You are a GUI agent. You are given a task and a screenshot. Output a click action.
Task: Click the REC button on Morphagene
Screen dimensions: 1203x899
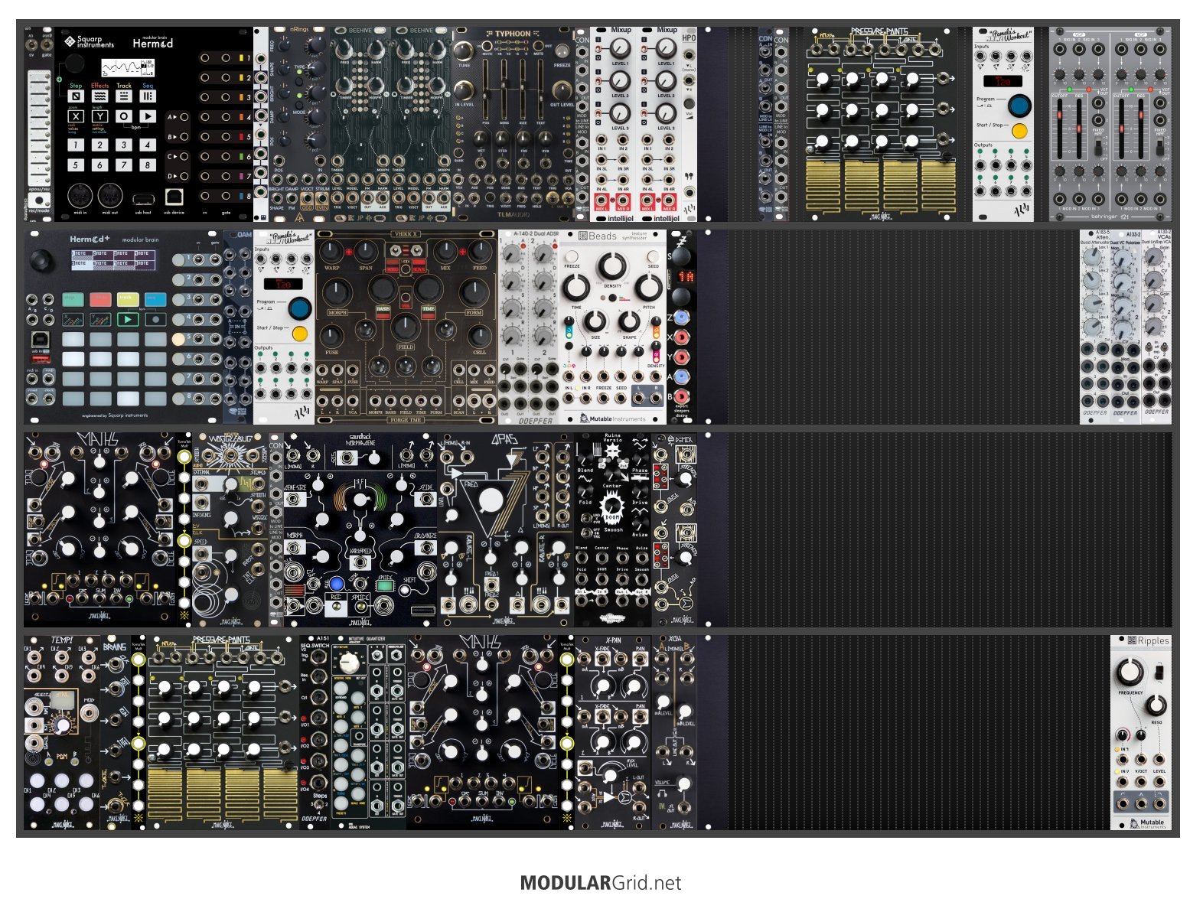point(335,607)
